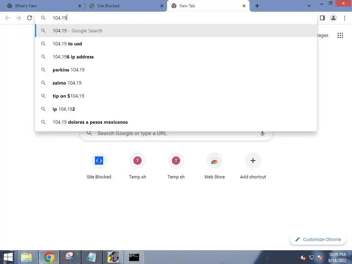Switch to the Site Blocked tab
Image resolution: width=352 pixels, height=264 pixels.
point(125,6)
